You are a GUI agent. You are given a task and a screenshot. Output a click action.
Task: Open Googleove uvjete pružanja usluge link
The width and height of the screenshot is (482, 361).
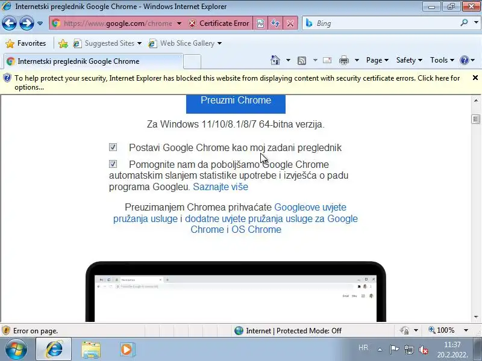coord(230,213)
